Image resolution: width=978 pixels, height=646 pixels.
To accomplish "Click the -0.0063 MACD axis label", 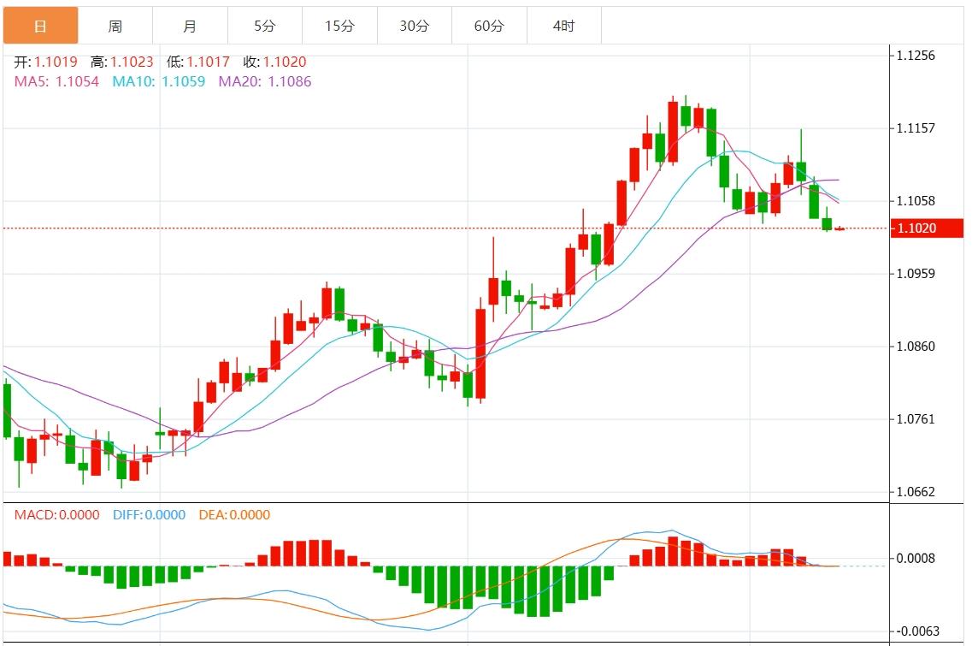I will click(x=916, y=631).
